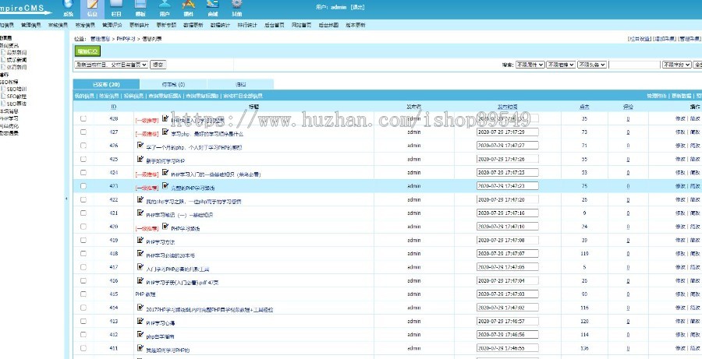Screen dimensions: 702x359
Task: Click edit icon in row ID 428
Action: click(165, 118)
